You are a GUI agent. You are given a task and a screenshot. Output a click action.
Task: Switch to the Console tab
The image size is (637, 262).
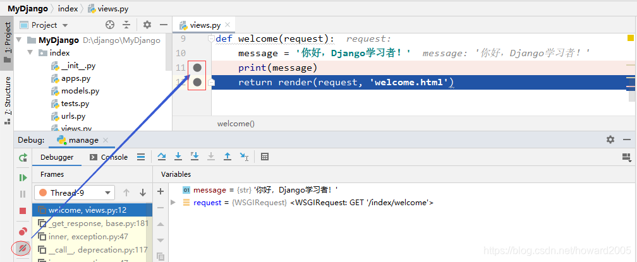click(109, 157)
